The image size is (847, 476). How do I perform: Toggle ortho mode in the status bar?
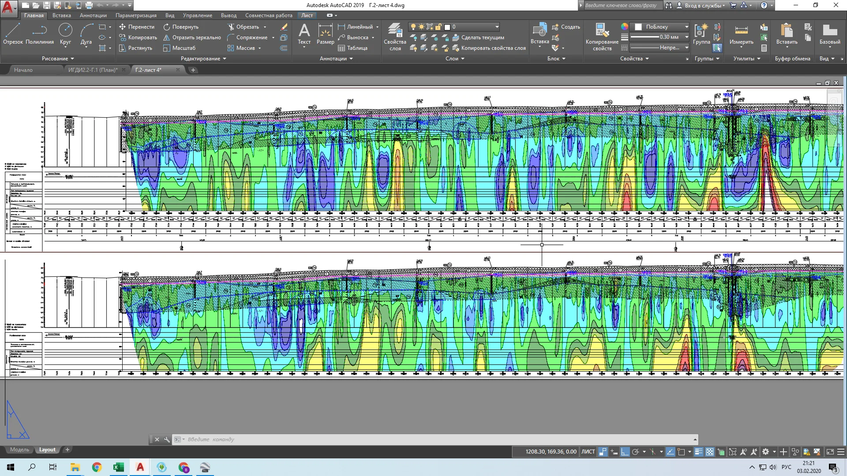(x=625, y=452)
